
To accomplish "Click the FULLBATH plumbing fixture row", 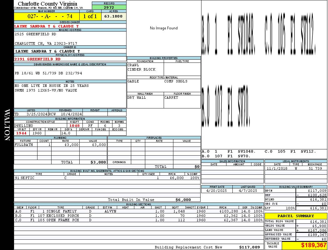I will (x=61, y=145).
